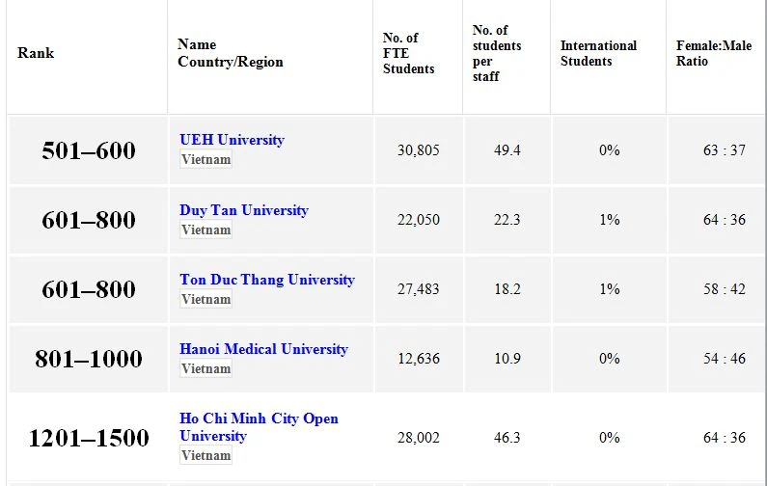Open Ho Chi Minh City Open University link
The image size is (767, 486).
coord(259,427)
